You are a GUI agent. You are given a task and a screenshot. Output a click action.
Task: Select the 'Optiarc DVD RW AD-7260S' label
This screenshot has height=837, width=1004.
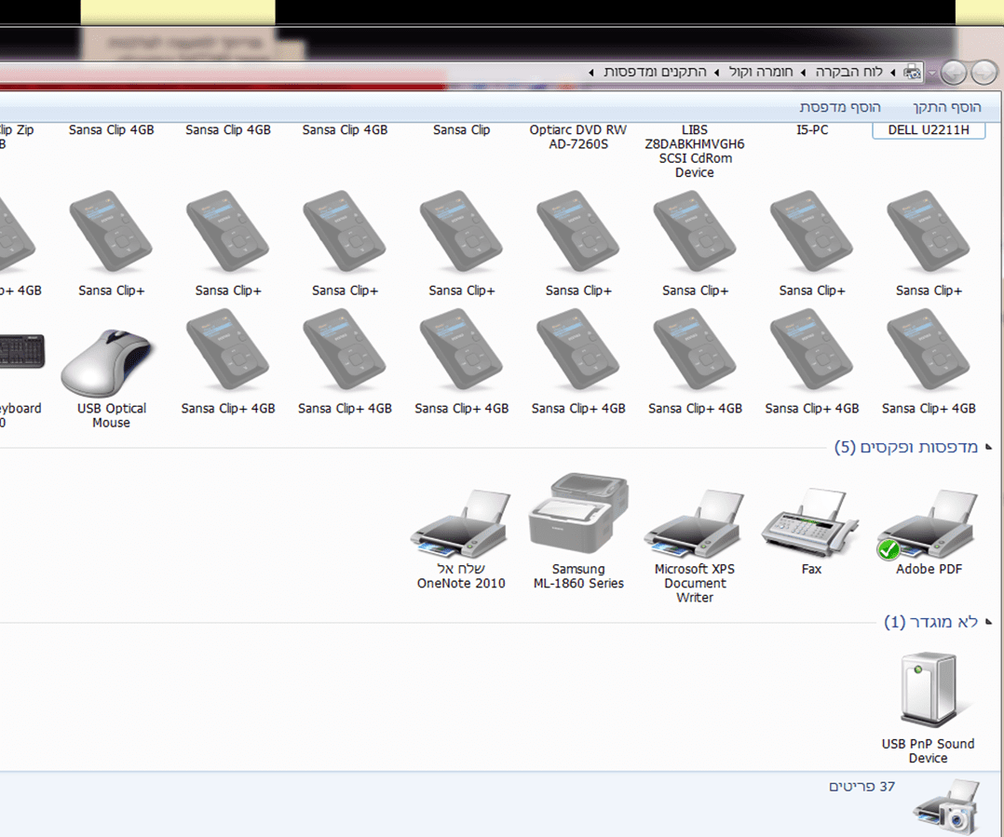click(578, 137)
